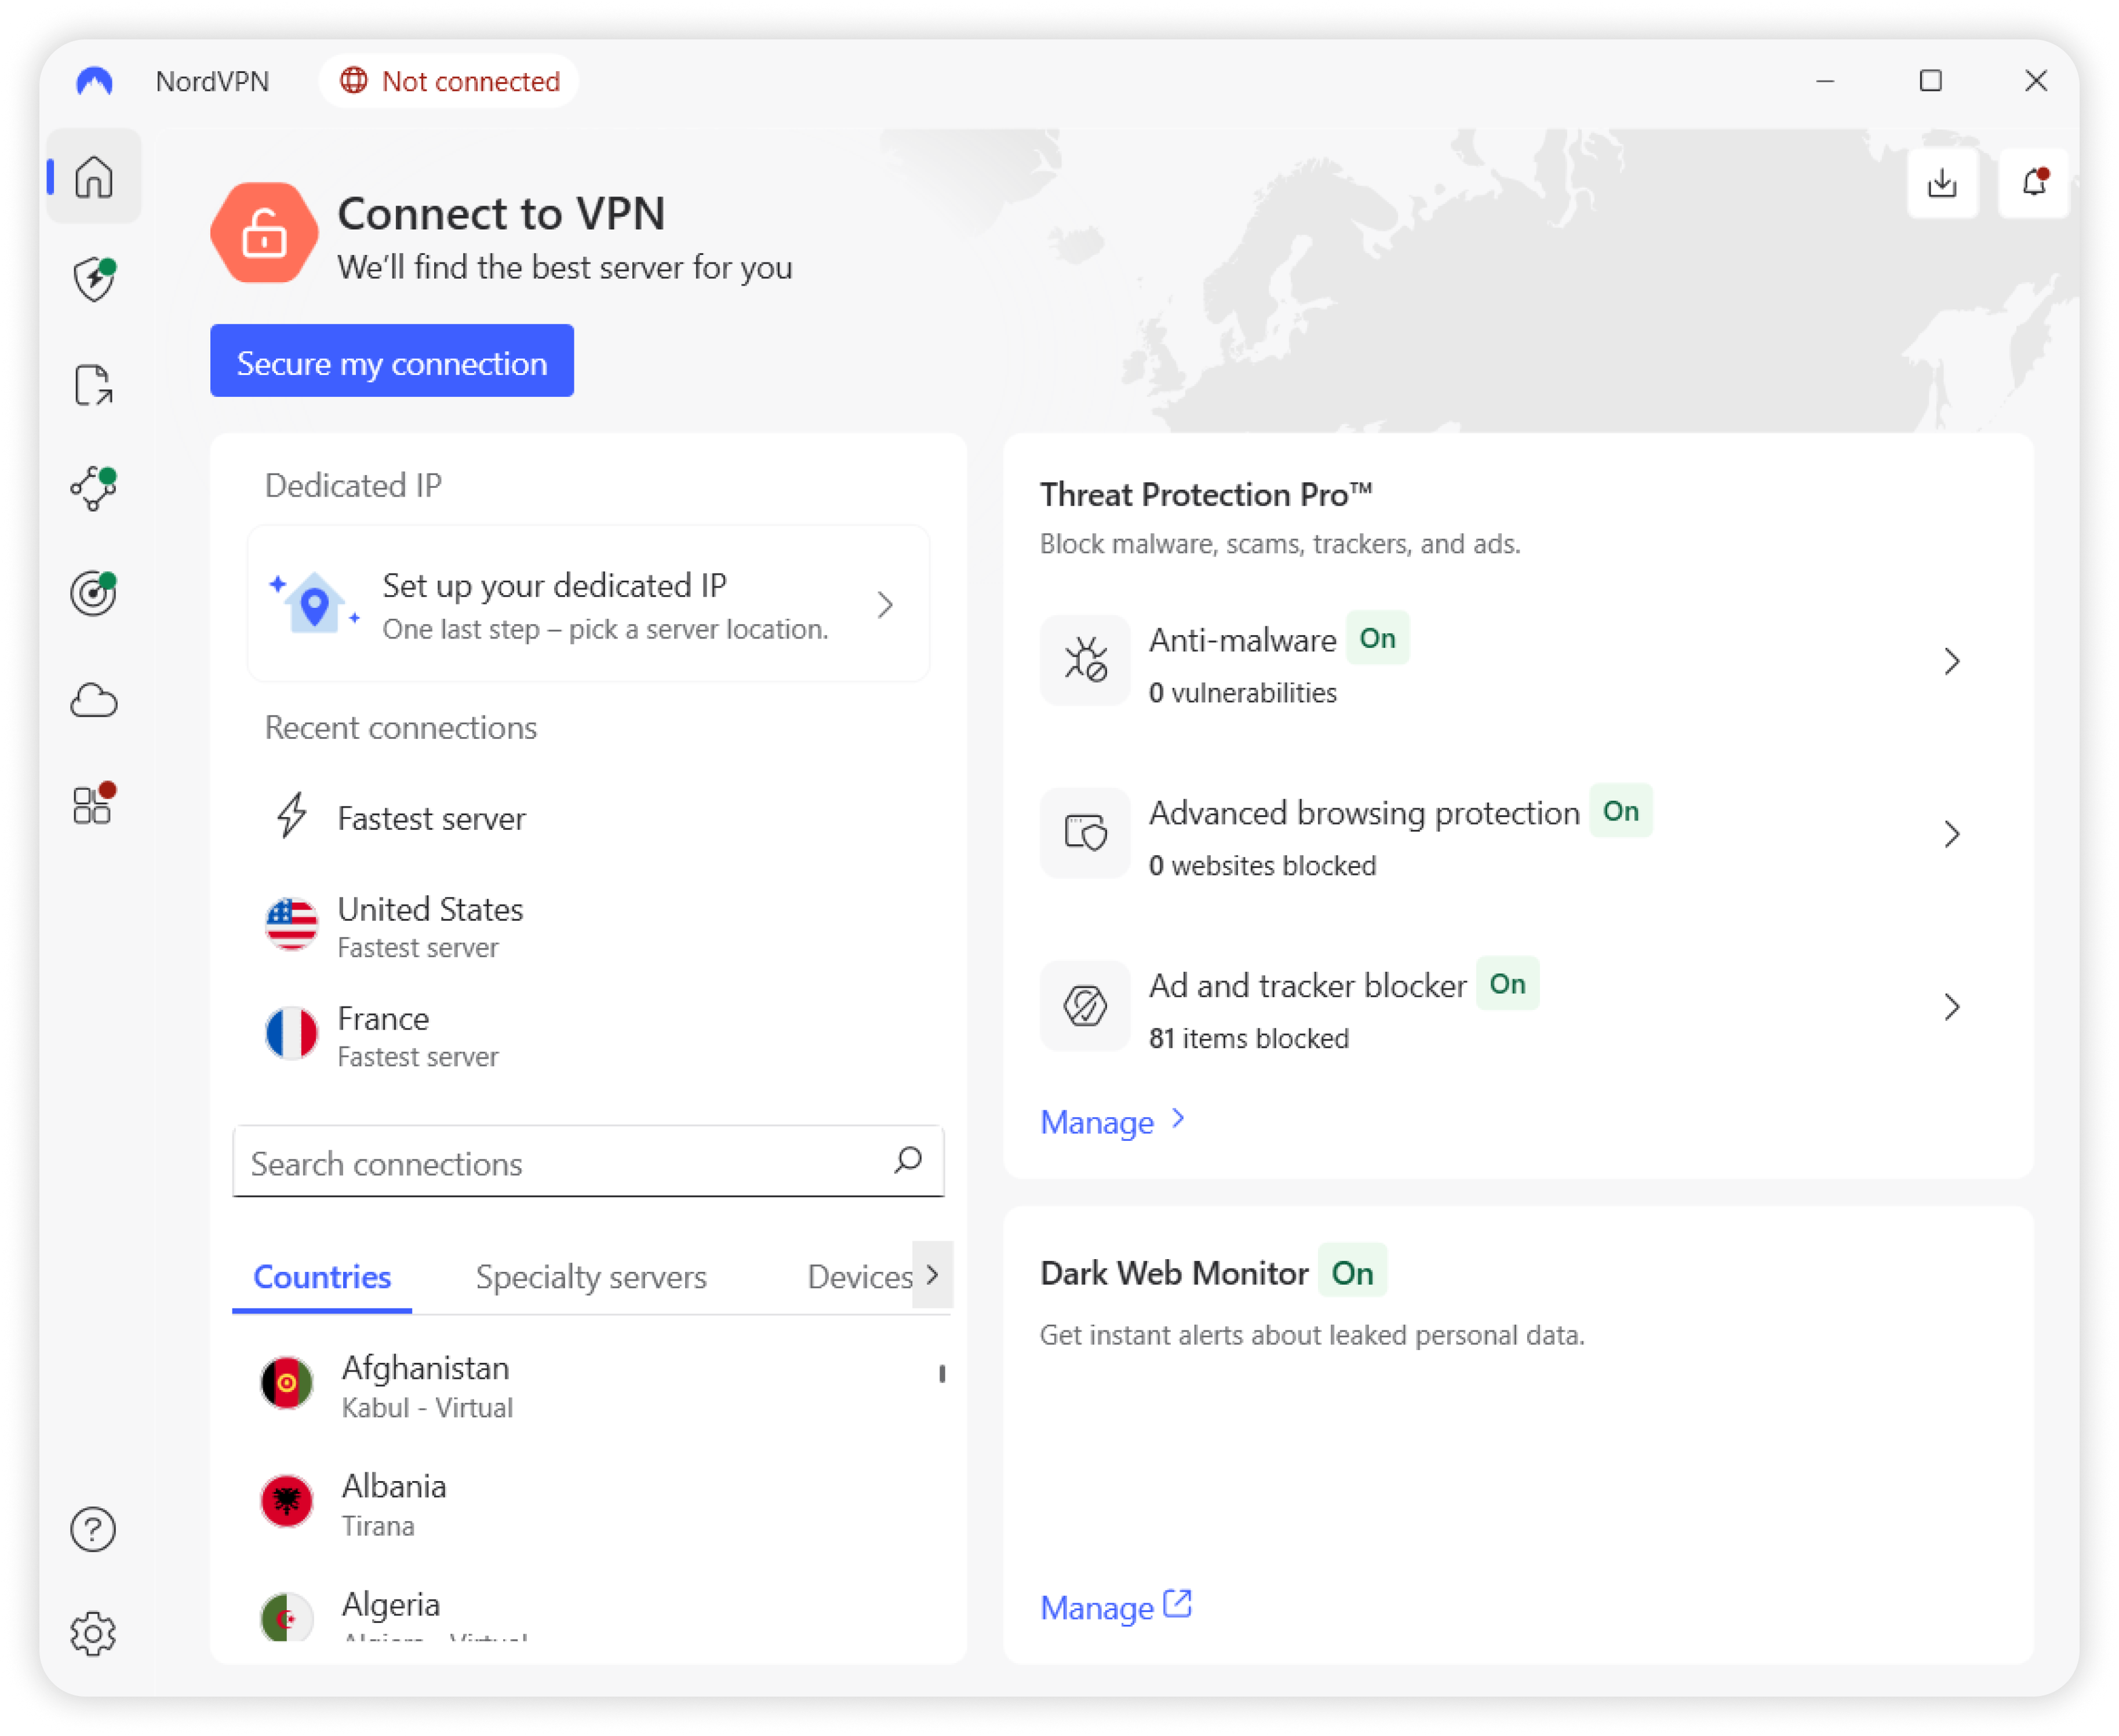
Task: Open settings gear icon in sidebar
Action: tap(94, 1634)
